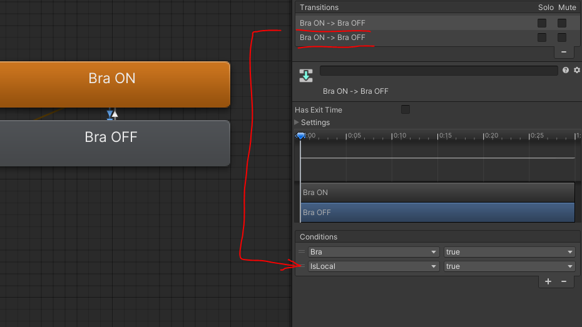The image size is (582, 327).
Task: Toggle Mute for second Bra ON transition
Action: (562, 38)
